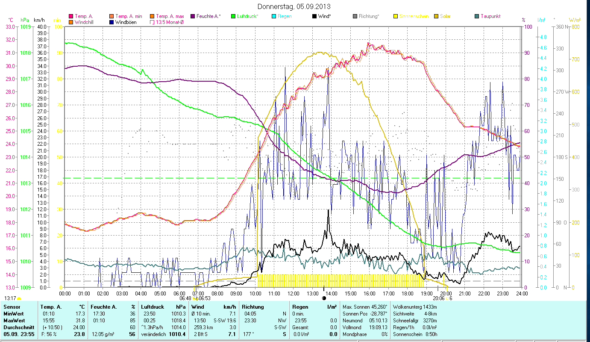Click the chart title Donnerstag, 05.09.2013
The image size is (590, 342).
294,6
